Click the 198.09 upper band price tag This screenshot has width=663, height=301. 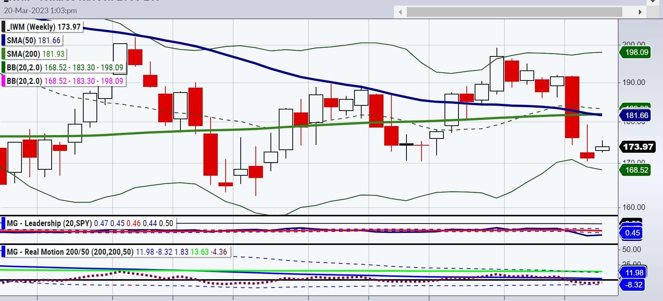636,52
